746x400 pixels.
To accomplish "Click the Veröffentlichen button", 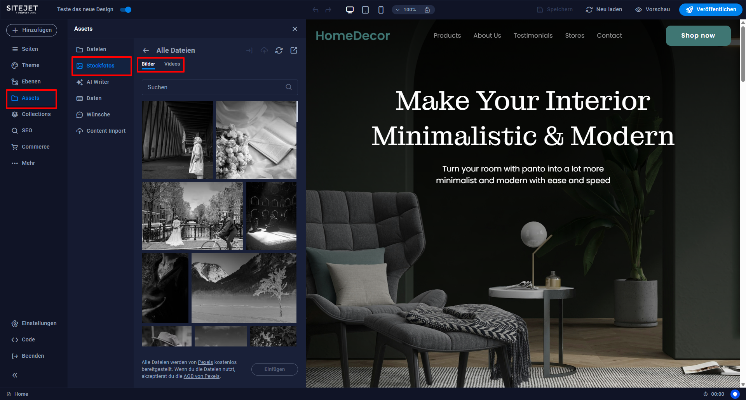I will pos(710,10).
